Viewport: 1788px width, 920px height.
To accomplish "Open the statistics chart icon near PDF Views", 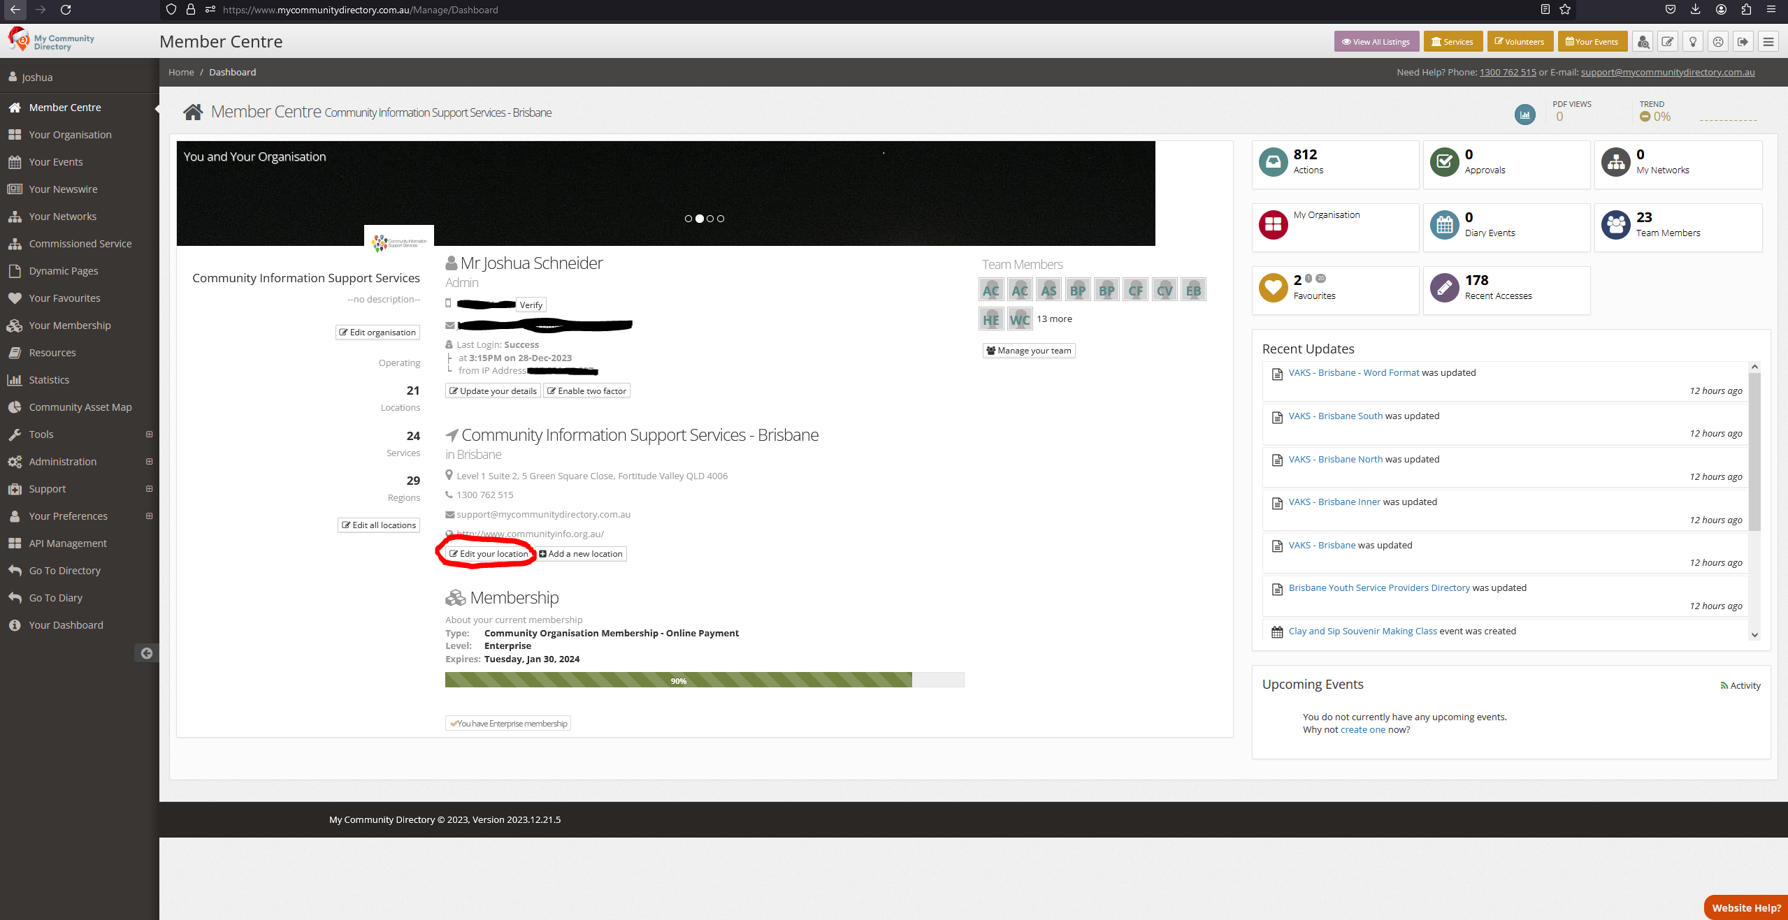I will (1525, 115).
